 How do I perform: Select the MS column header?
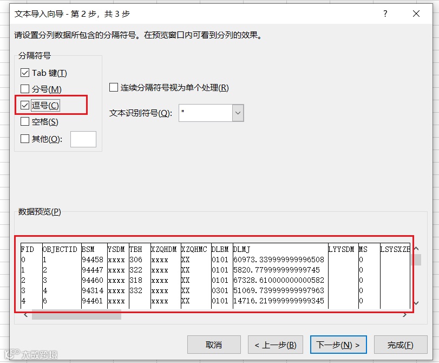(363, 249)
